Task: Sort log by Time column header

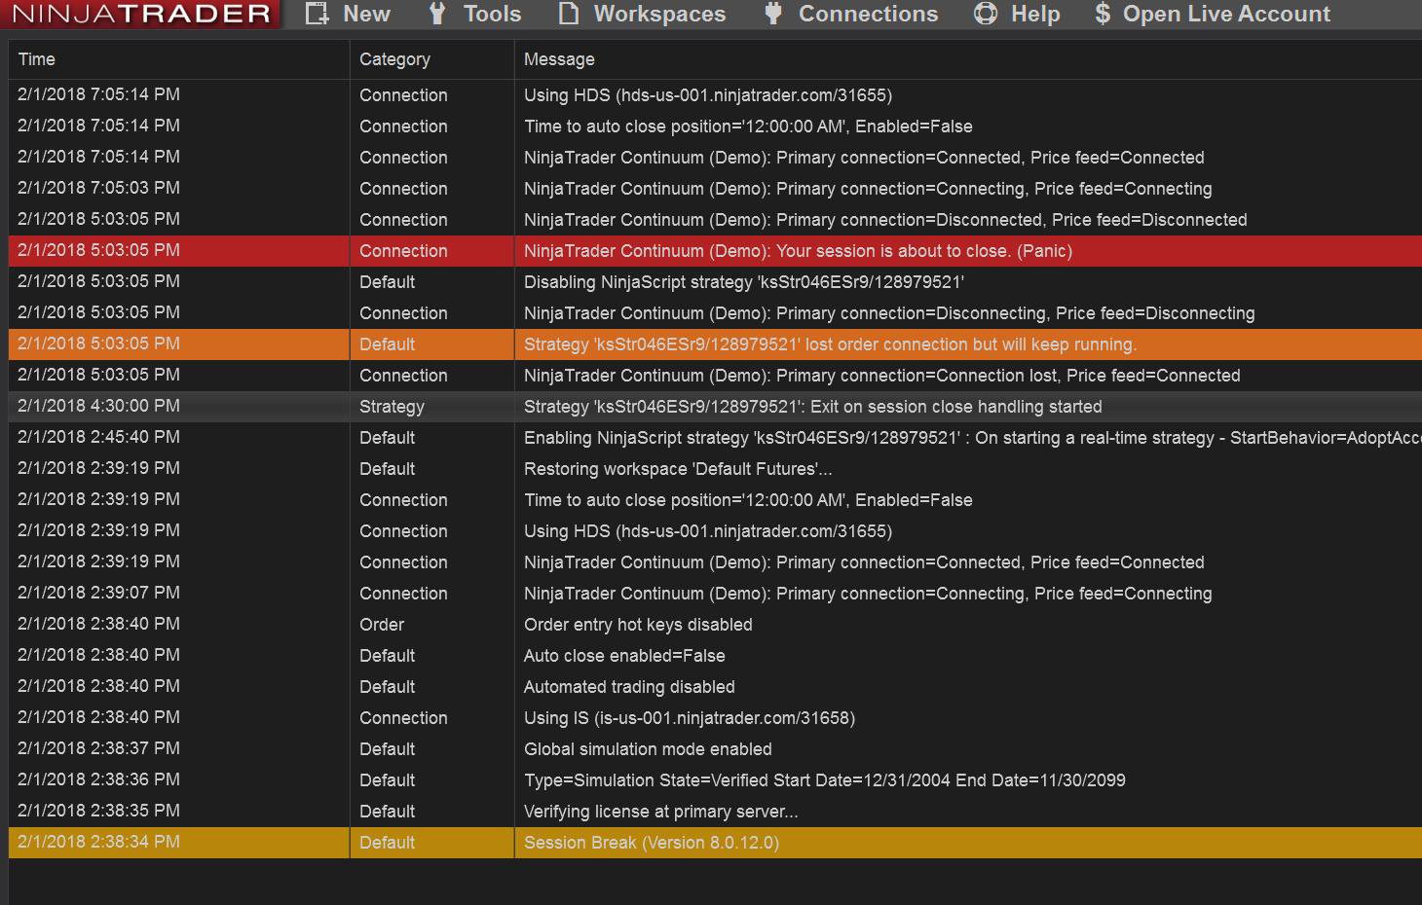Action: (37, 59)
